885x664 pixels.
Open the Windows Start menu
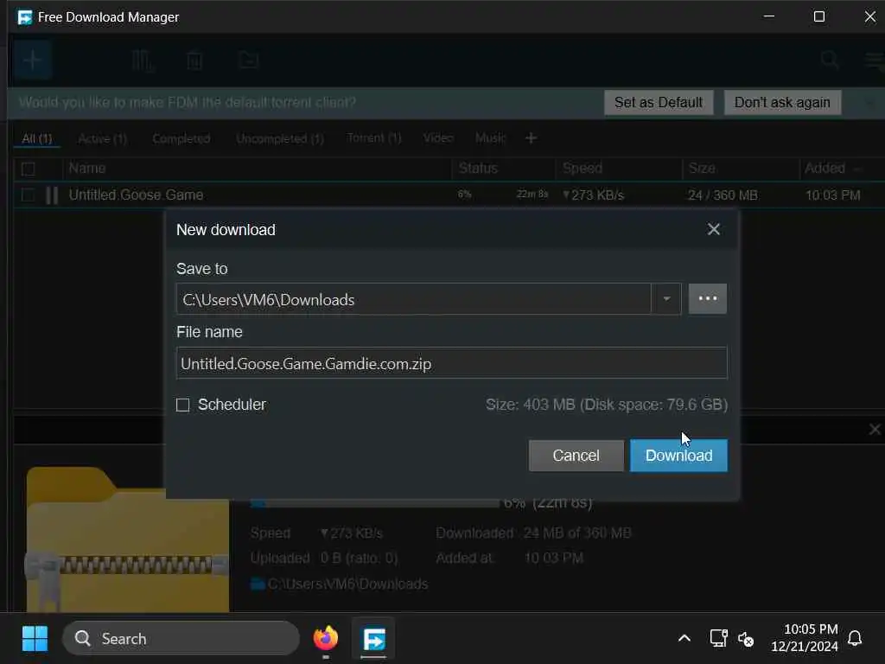(35, 639)
